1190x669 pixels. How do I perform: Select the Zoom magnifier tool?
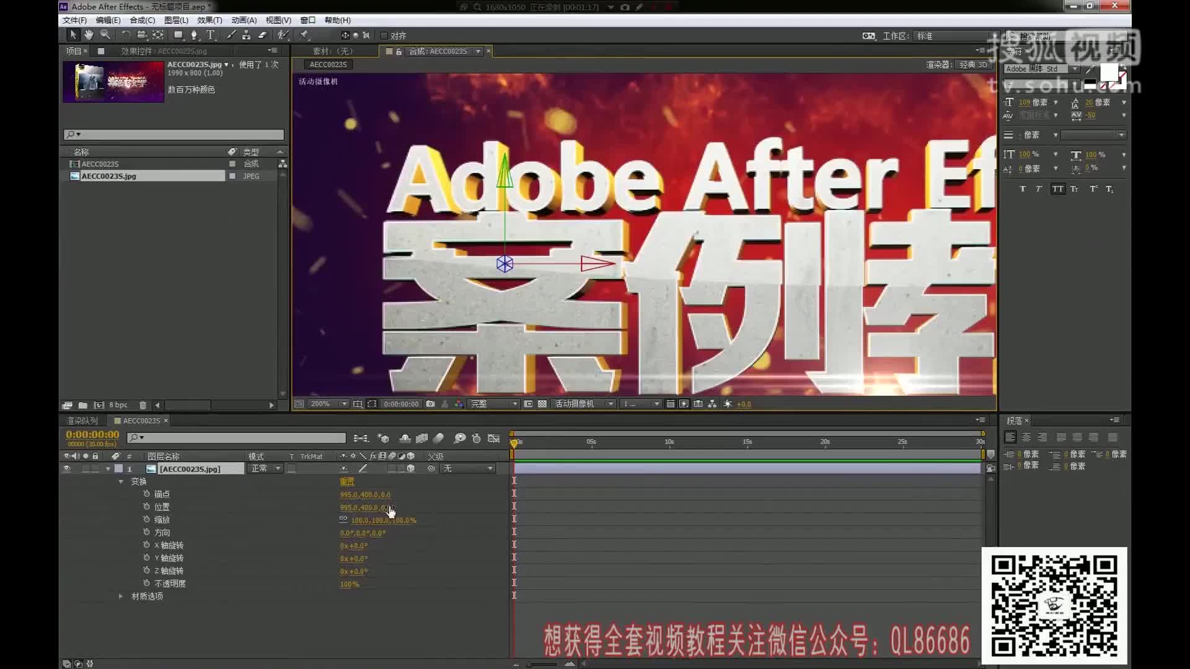tap(105, 35)
